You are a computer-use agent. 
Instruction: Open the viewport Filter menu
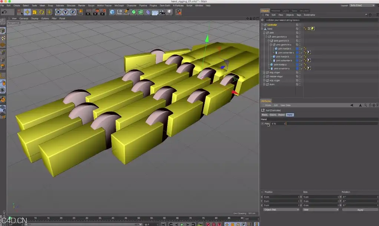(x=54, y=19)
